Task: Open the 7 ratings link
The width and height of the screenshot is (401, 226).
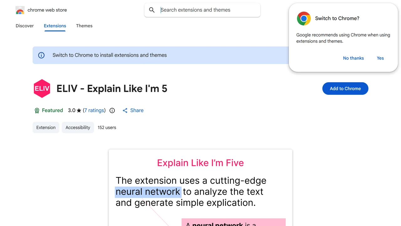Action: pos(94,110)
